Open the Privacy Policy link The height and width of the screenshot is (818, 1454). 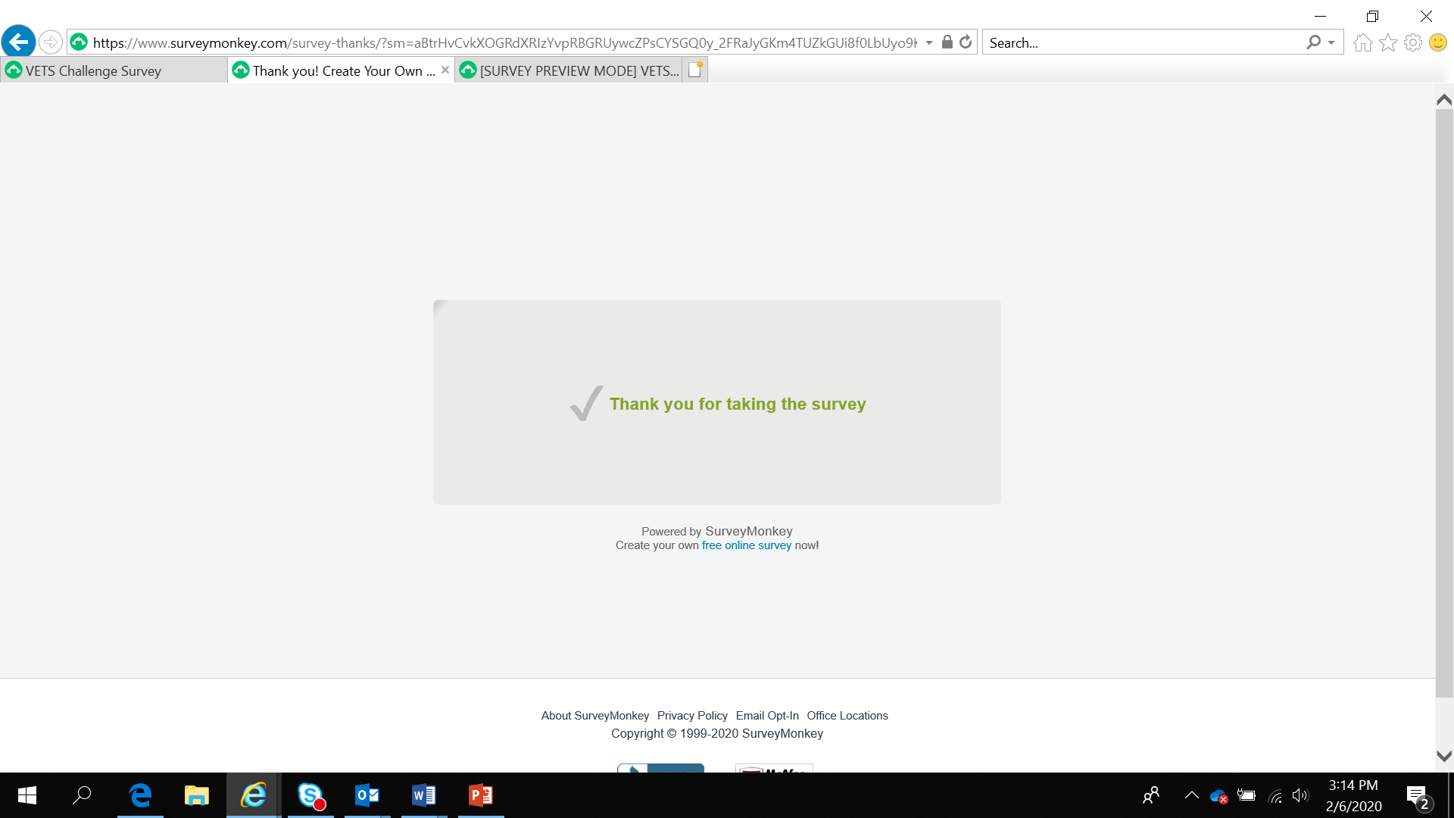(x=691, y=716)
